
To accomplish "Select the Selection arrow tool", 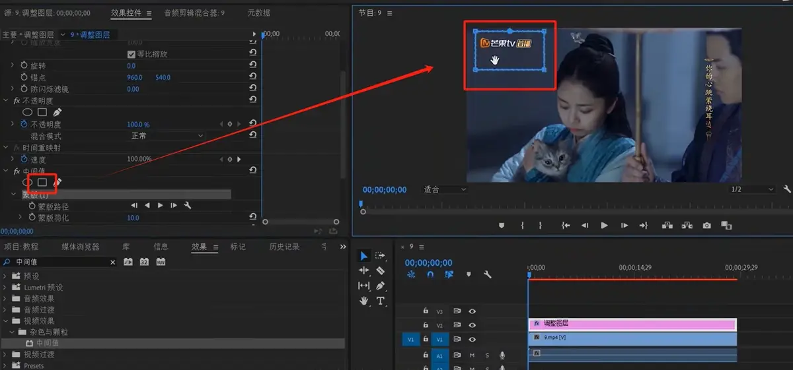I will click(364, 256).
